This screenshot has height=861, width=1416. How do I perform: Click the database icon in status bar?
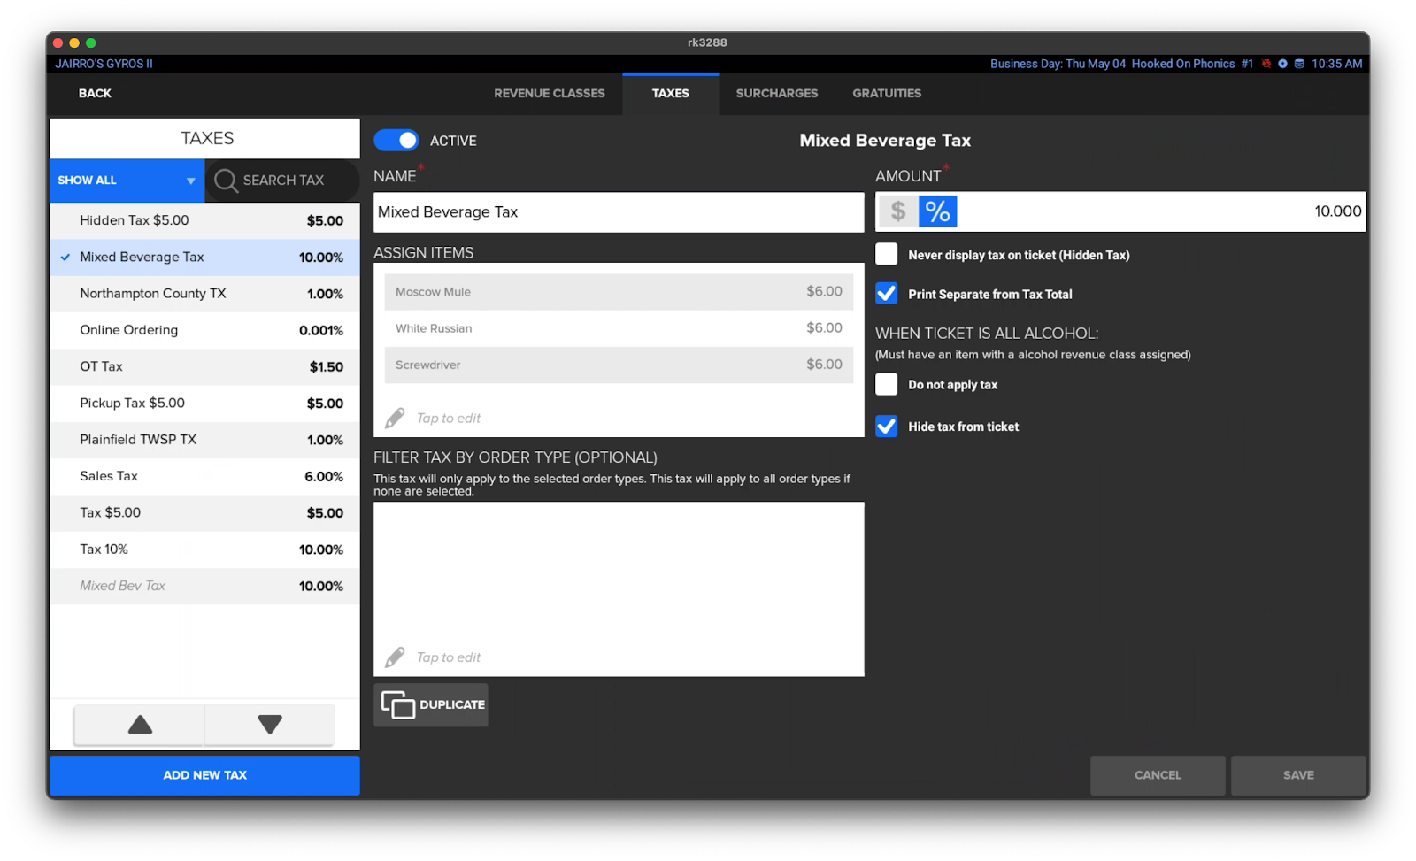click(x=1299, y=64)
